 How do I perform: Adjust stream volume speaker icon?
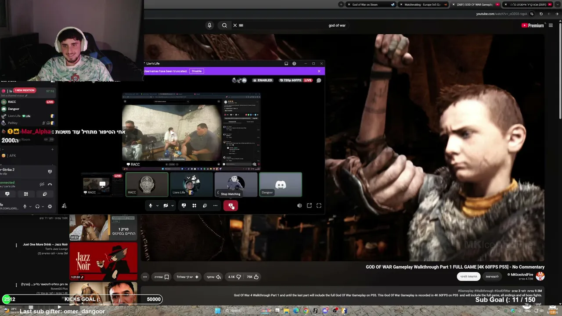[299, 205]
